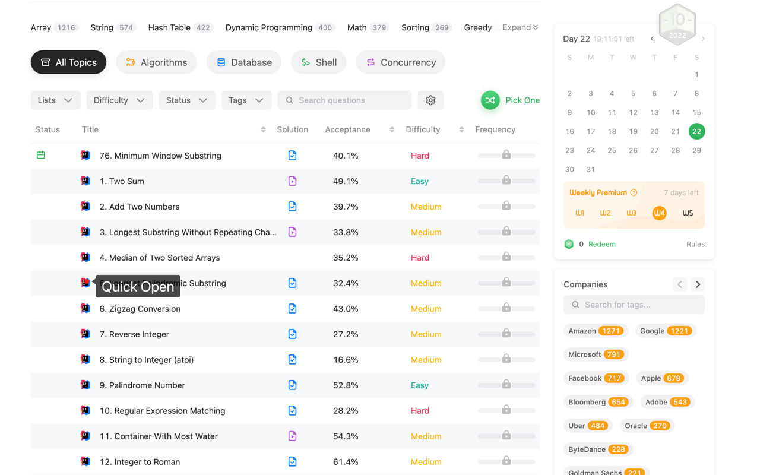The height and width of the screenshot is (475, 760).
Task: Open the solution icon for Container With Most Water
Action: coord(292,436)
